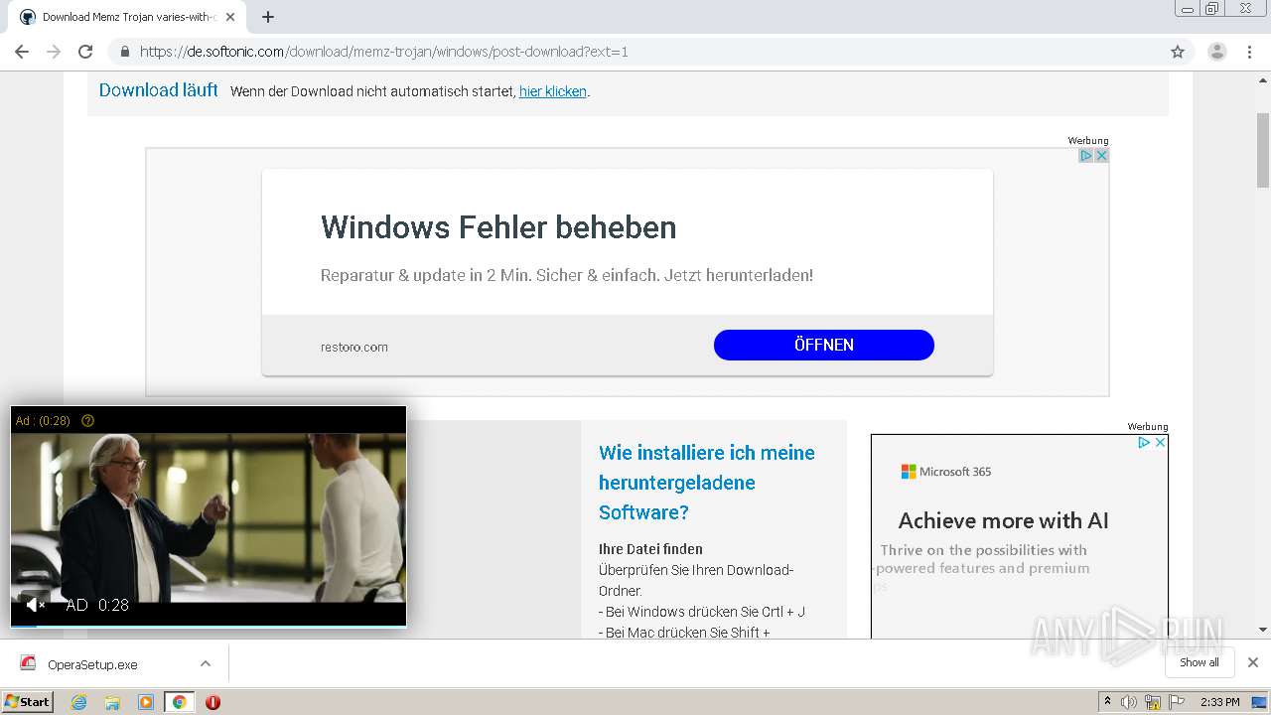
Task: Click the 'Download läuft' heading
Action: click(x=158, y=90)
